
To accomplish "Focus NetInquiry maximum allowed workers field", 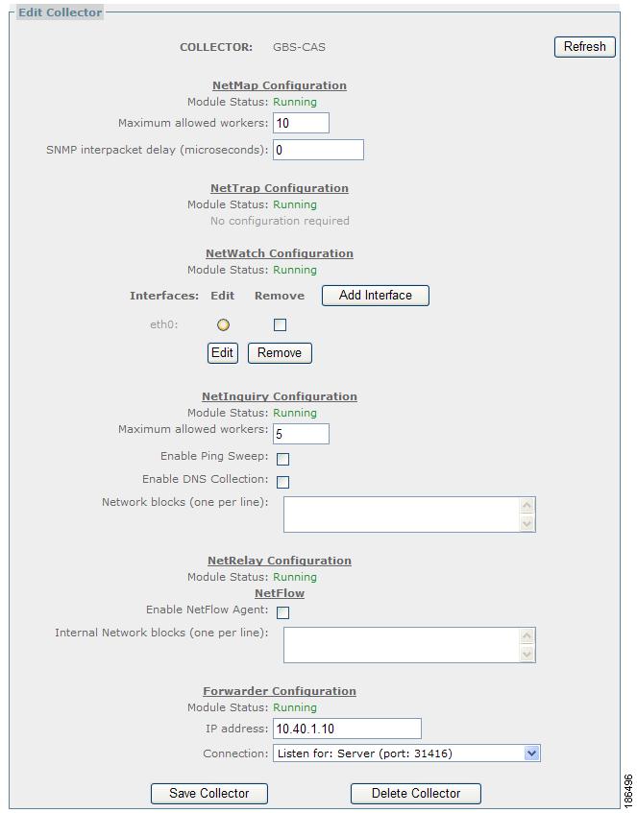I will click(x=301, y=434).
